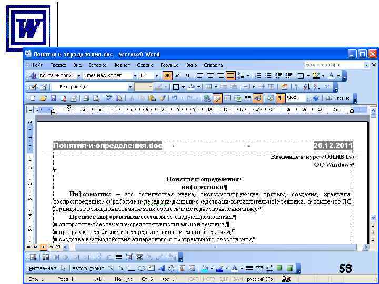Viewport: 379px width, 284px height.
Task: Click the Open folder icon
Action: point(43,98)
